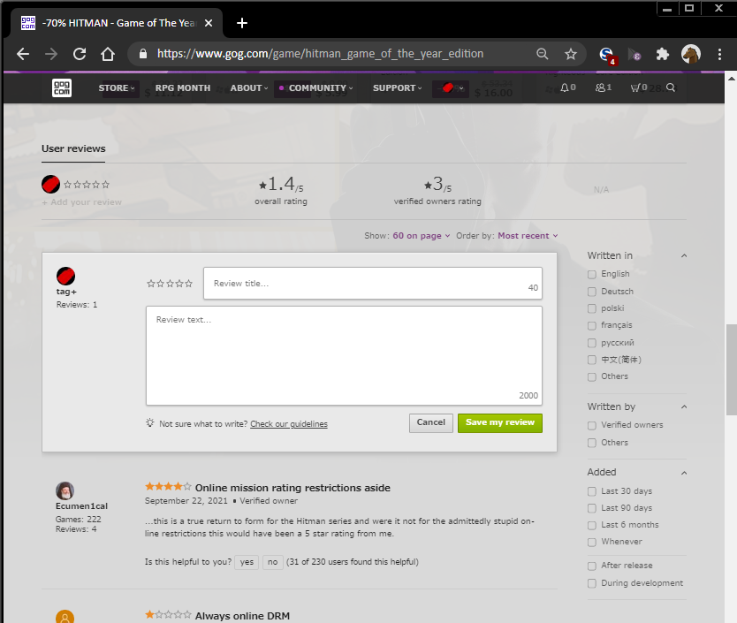Collapse the Written in section
This screenshot has width=737, height=623.
pos(684,255)
